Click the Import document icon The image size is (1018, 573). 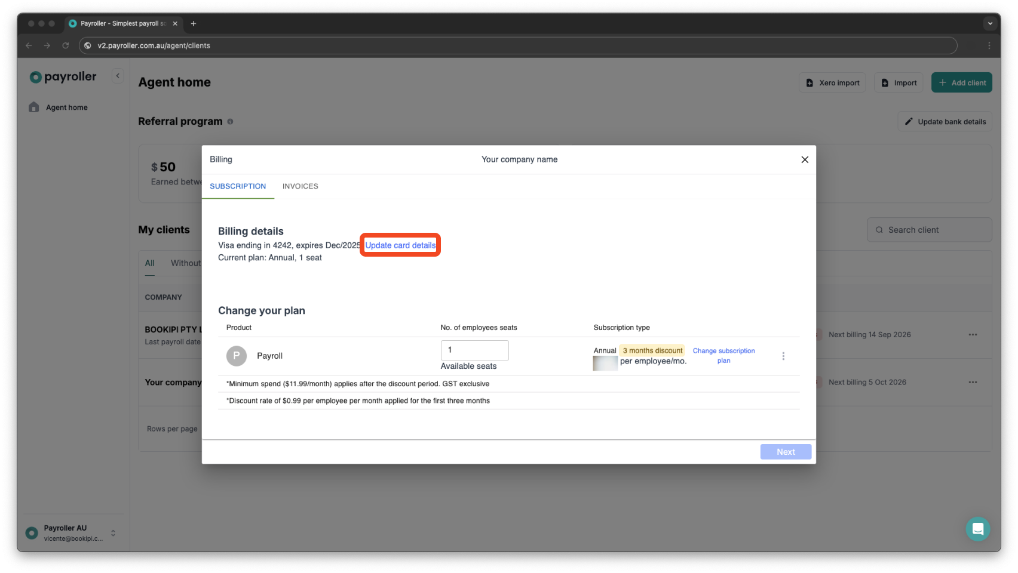[x=885, y=82]
